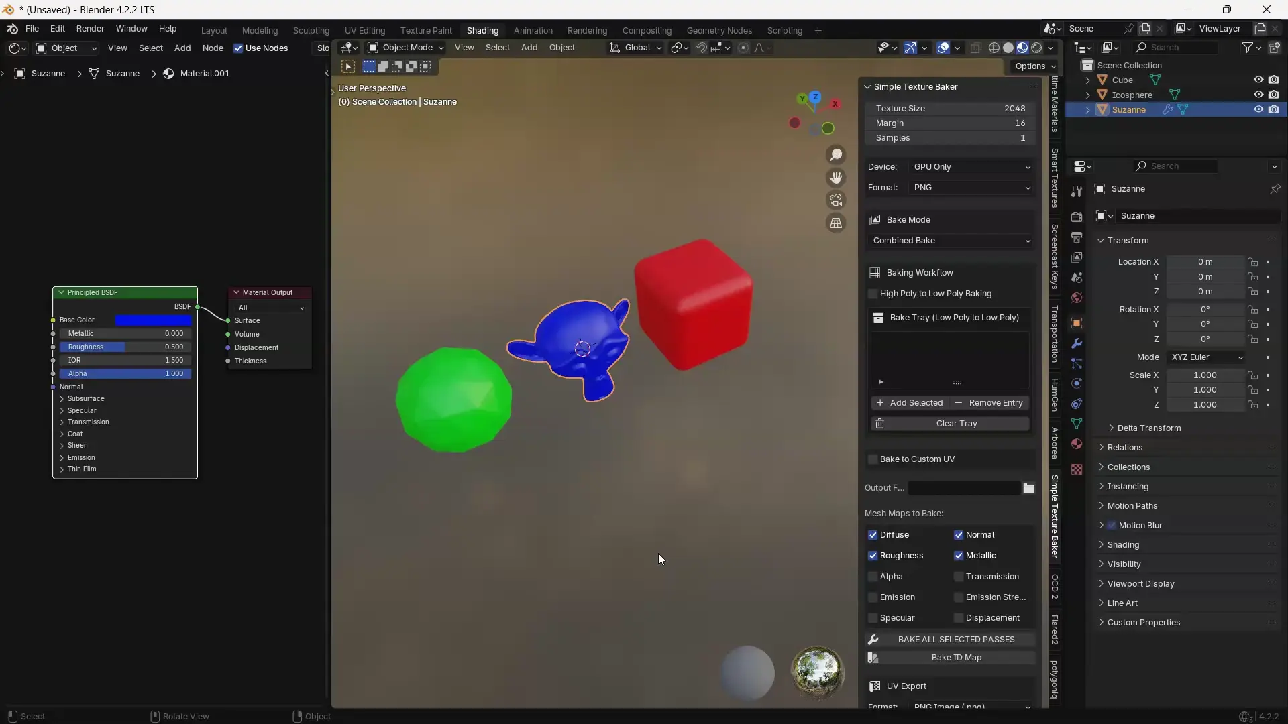1288x724 pixels.
Task: Open the World properties tab icon
Action: point(1077,298)
